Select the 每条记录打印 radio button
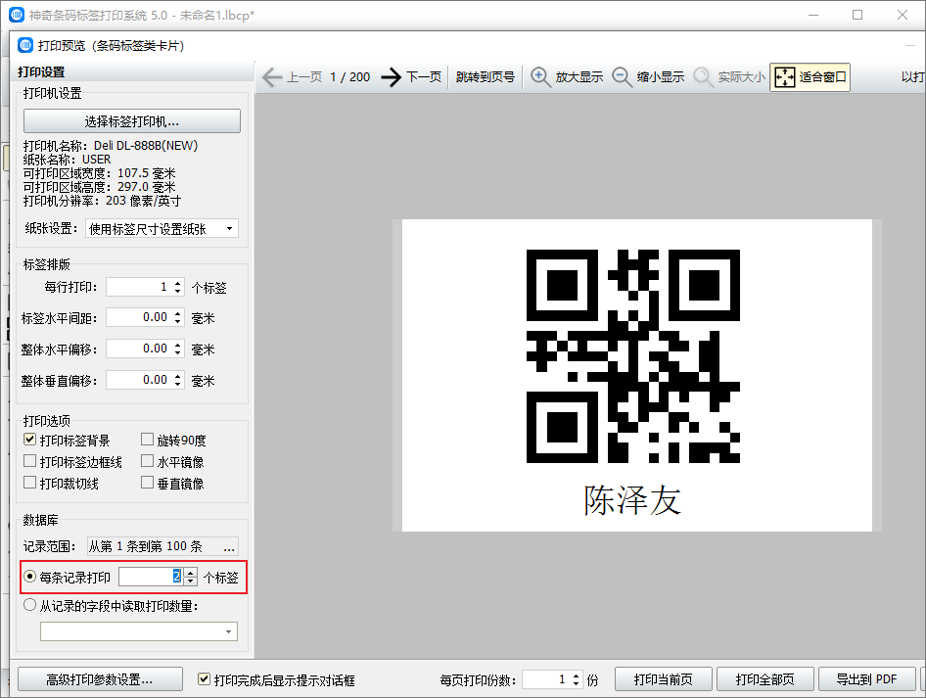The image size is (926, 698). click(x=29, y=576)
